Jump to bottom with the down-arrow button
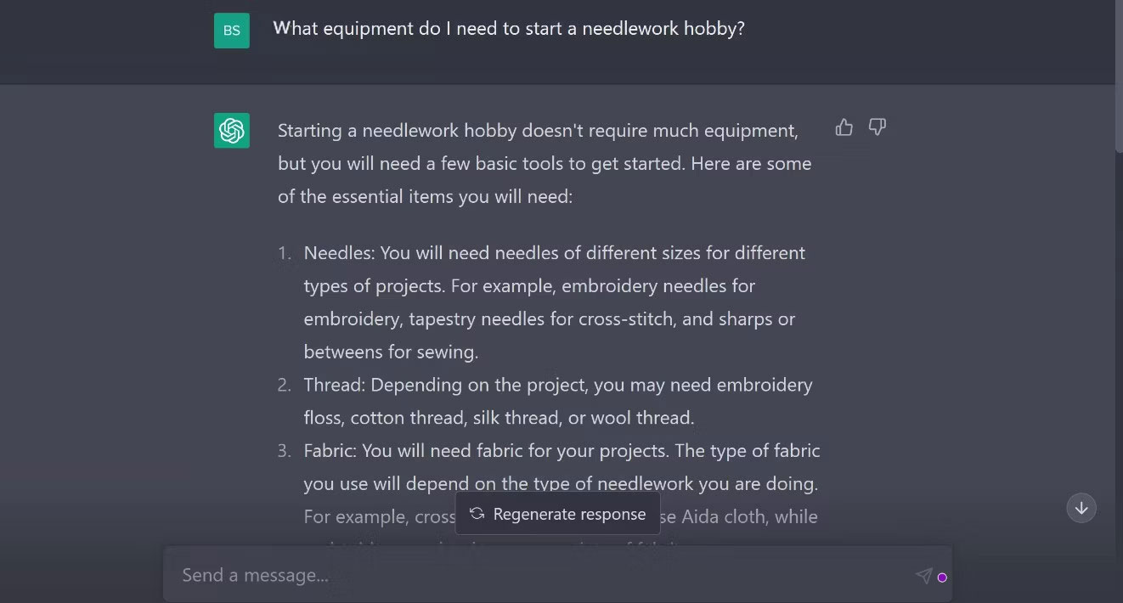This screenshot has width=1123, height=603. pos(1081,508)
